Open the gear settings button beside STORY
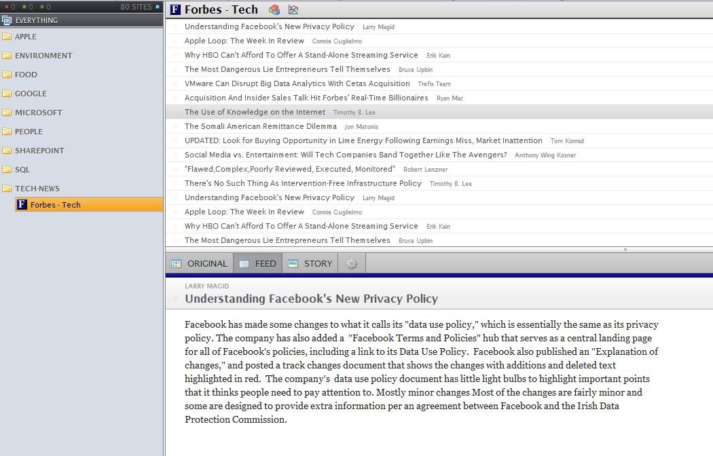Screen dimensions: 713x456 [352, 263]
